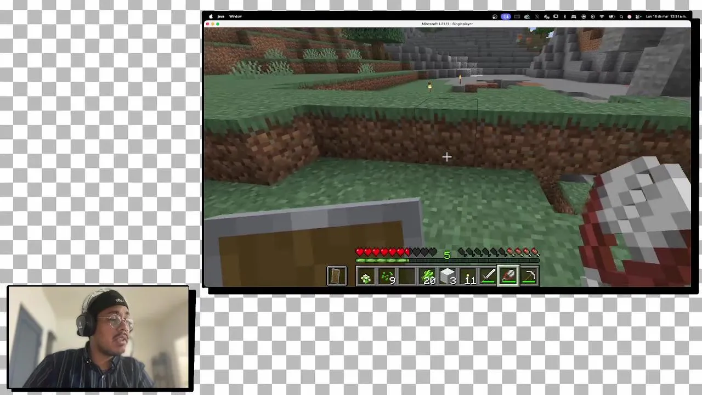Open the Wi-Fi status menu
The height and width of the screenshot is (395, 702).
click(602, 16)
